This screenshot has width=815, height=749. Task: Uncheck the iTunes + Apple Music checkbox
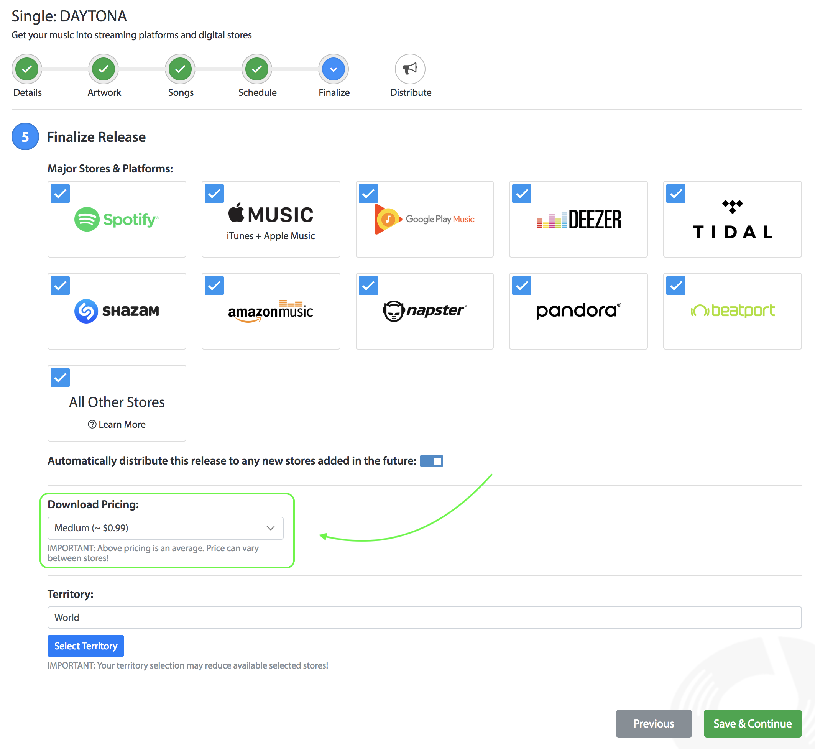coord(214,194)
